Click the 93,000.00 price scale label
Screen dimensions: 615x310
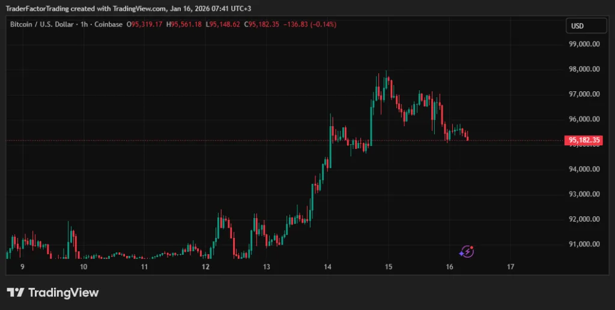pyautogui.click(x=584, y=194)
